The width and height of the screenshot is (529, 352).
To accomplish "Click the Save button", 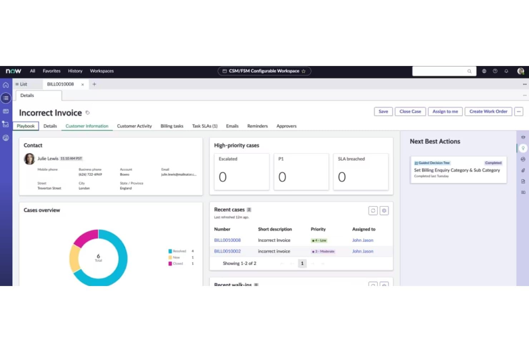I will coord(383,112).
